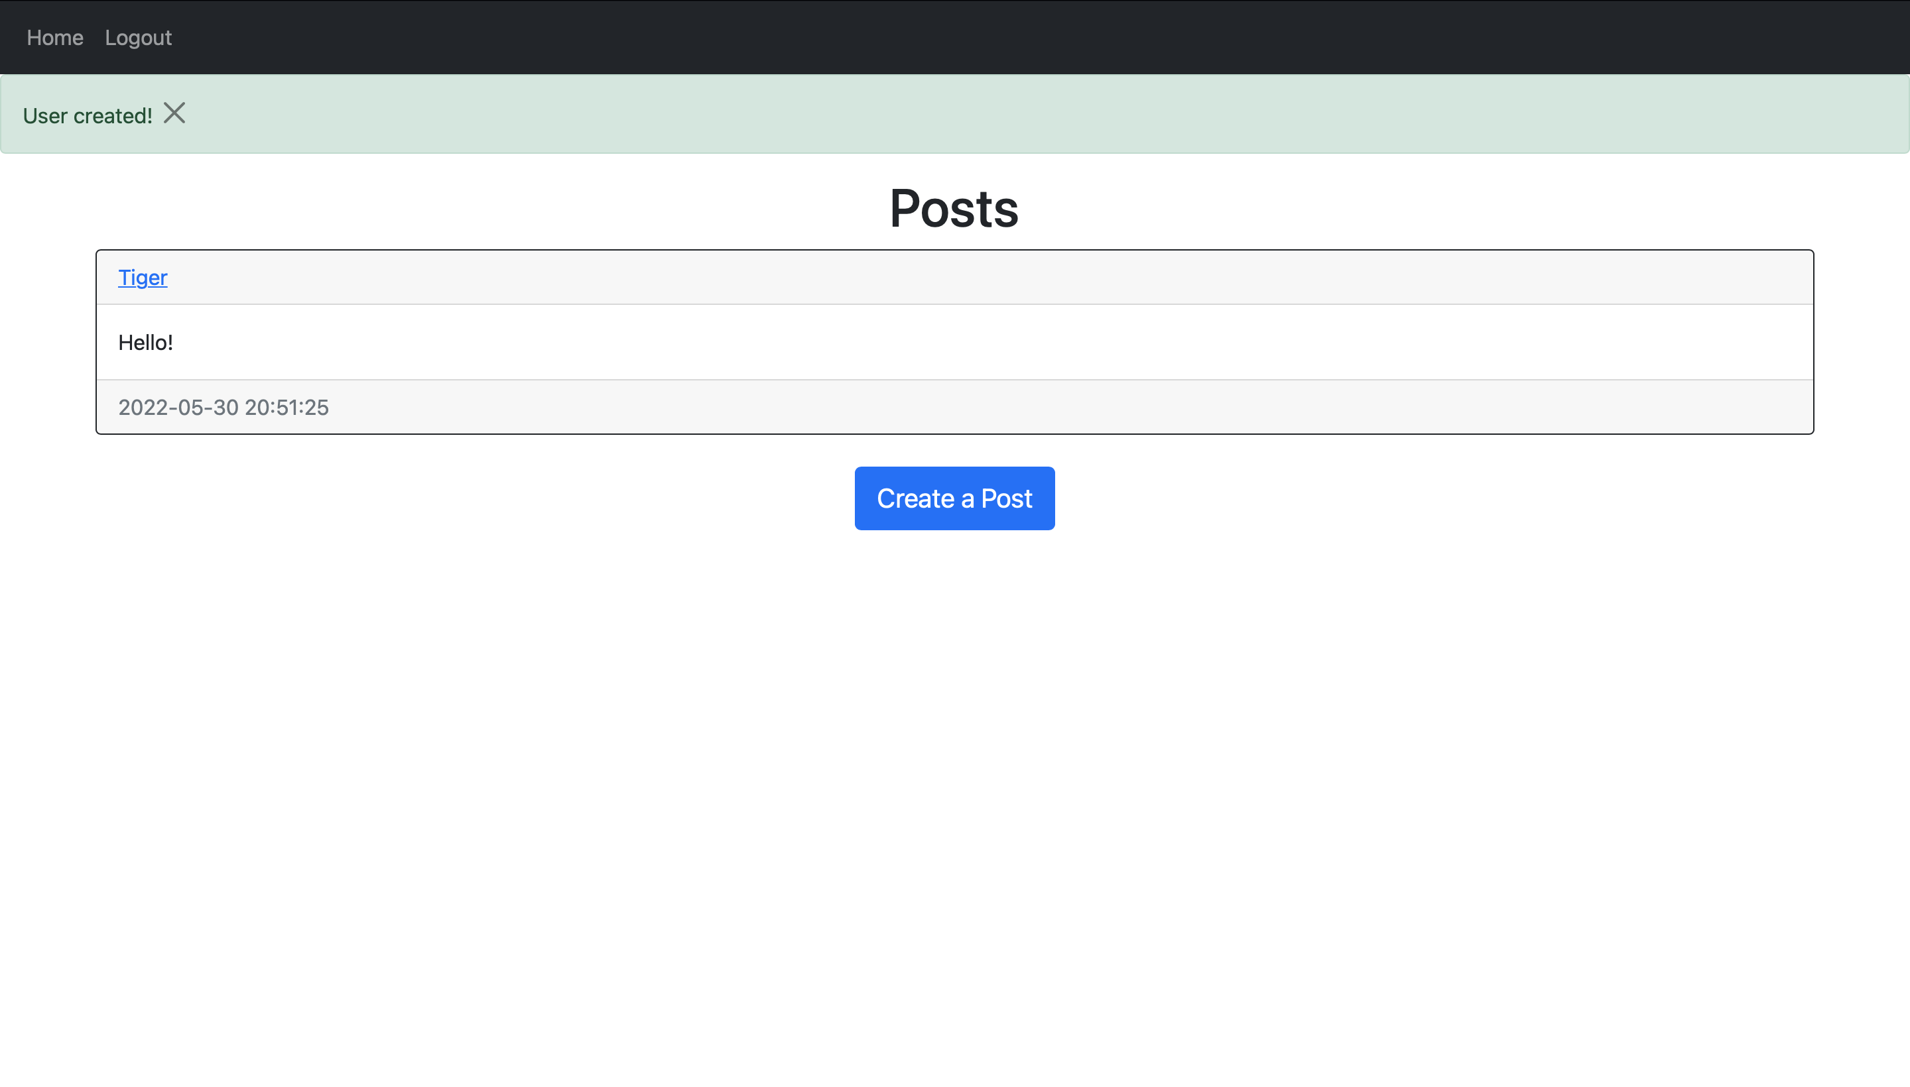This screenshot has height=1087, width=1910.
Task: Open the Home navigation link
Action: [54, 37]
